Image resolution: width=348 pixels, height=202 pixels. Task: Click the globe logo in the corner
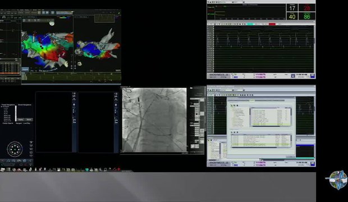point(337,180)
